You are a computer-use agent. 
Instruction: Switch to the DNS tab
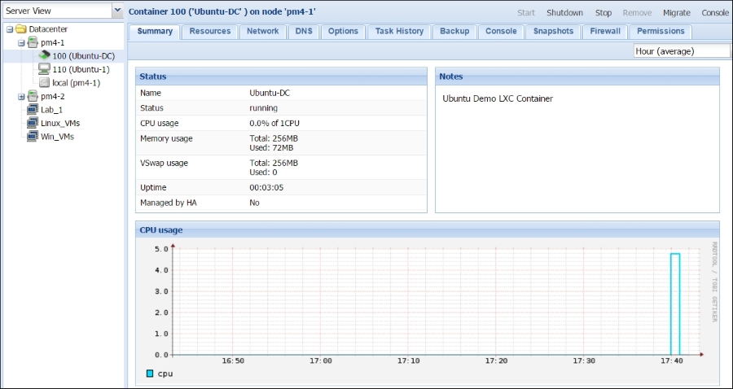pyautogui.click(x=304, y=32)
